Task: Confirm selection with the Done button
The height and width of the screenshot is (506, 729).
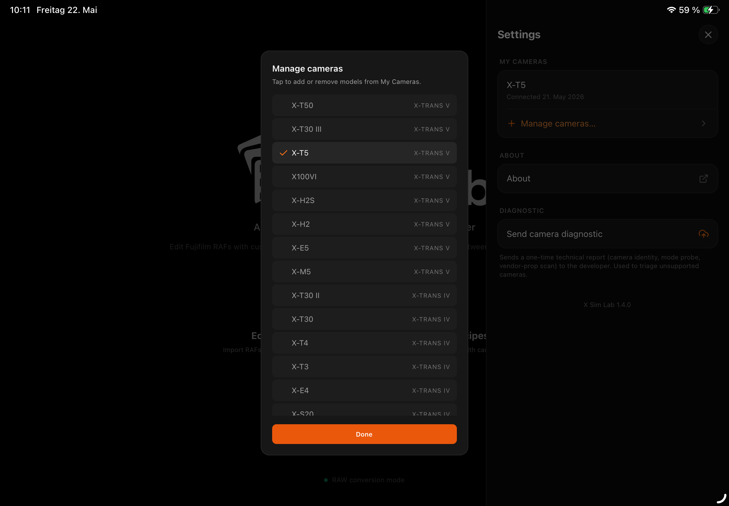Action: point(364,434)
